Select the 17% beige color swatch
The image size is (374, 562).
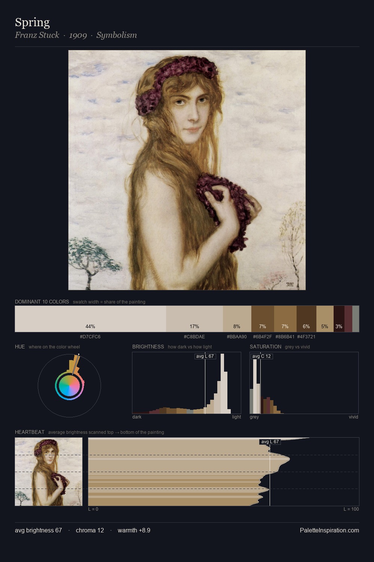click(194, 319)
